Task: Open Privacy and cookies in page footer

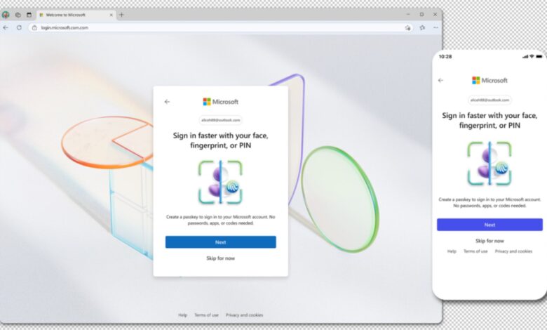Action: click(244, 315)
